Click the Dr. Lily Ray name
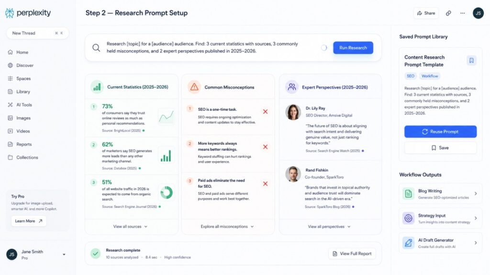The height and width of the screenshot is (275, 490). (315, 108)
